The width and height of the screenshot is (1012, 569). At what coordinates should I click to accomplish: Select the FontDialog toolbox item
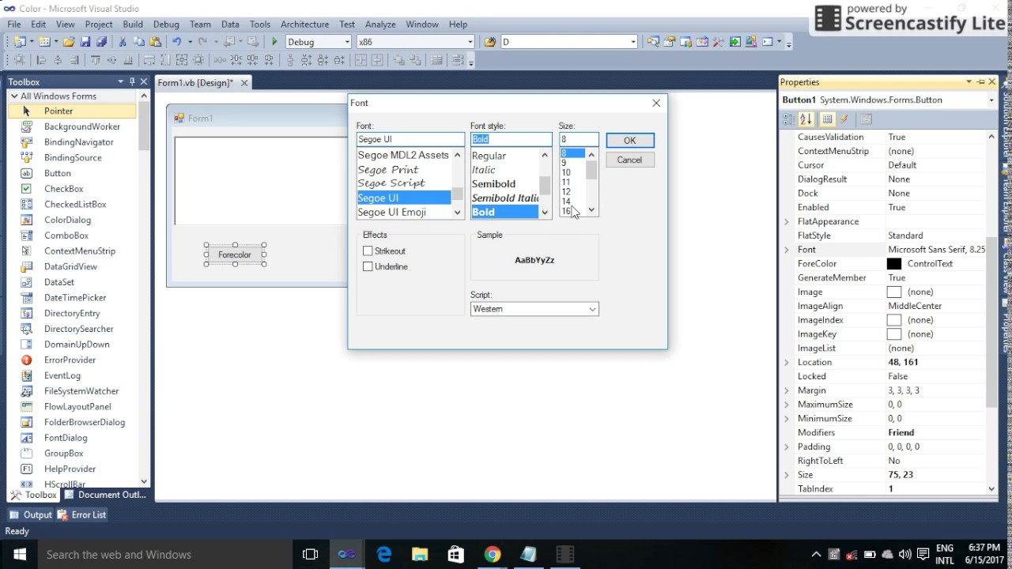[66, 438]
